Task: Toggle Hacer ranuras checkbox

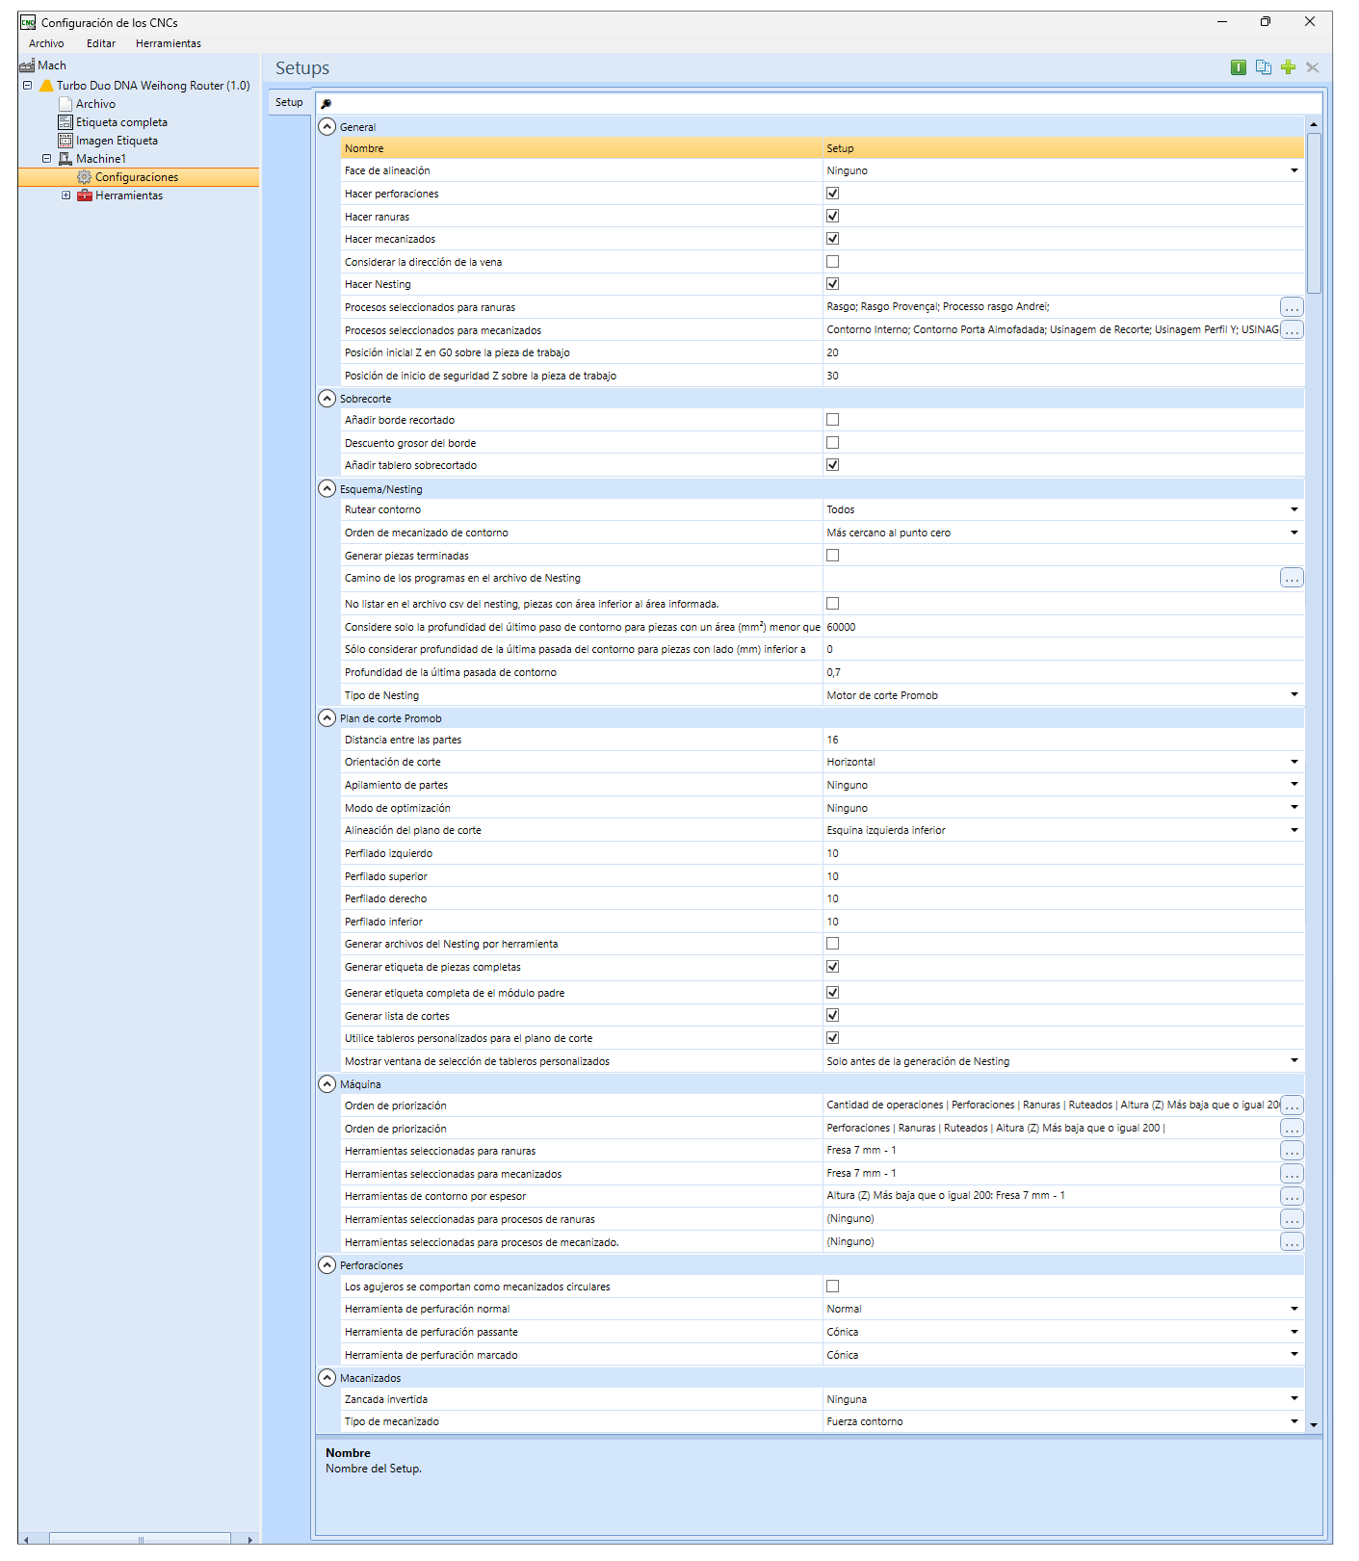Action: coord(832,216)
